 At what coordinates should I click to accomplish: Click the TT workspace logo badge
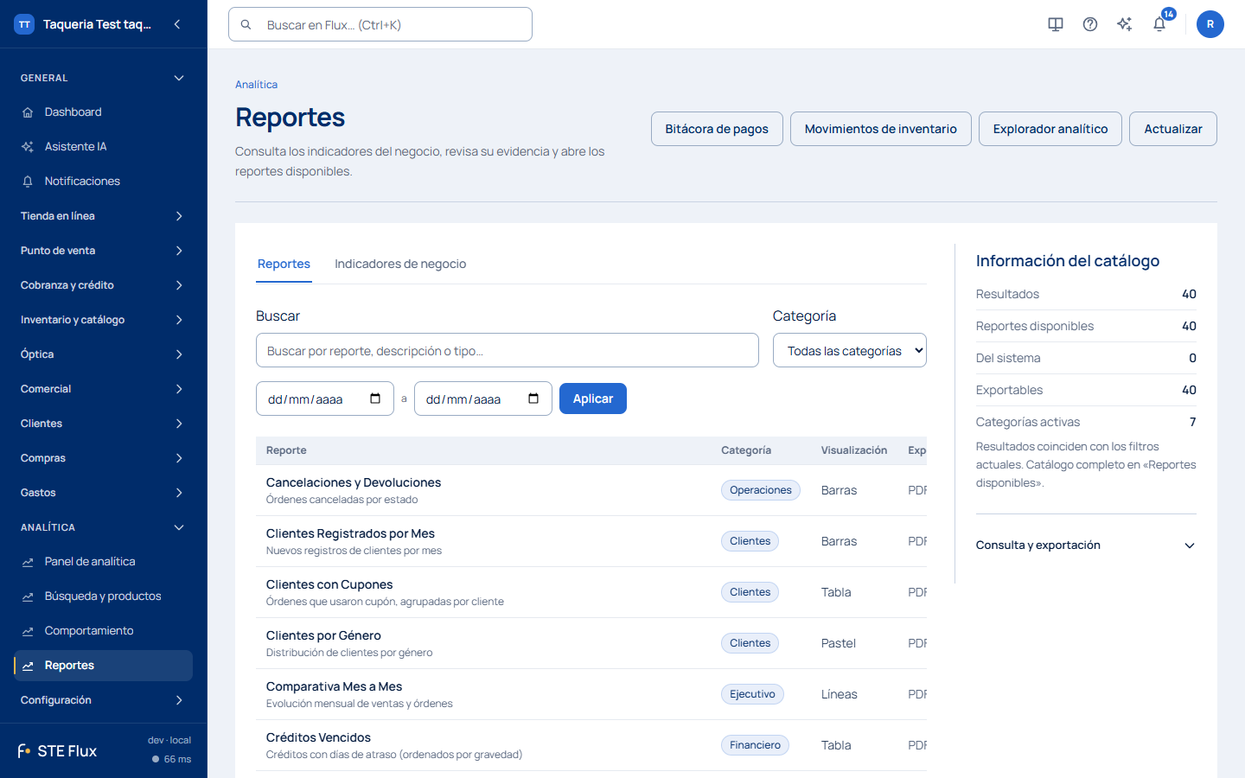(x=24, y=24)
